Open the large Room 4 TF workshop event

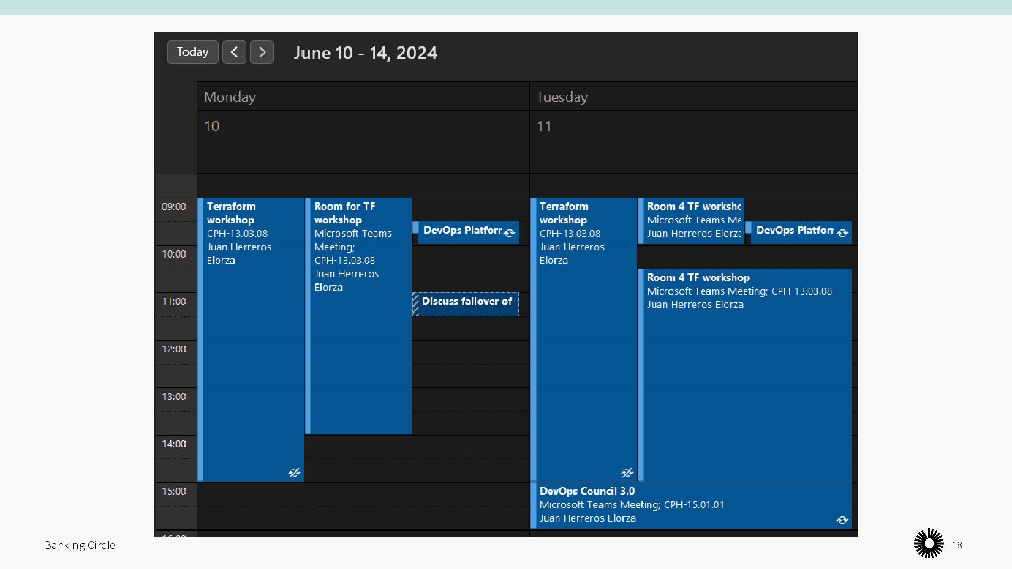click(x=746, y=379)
